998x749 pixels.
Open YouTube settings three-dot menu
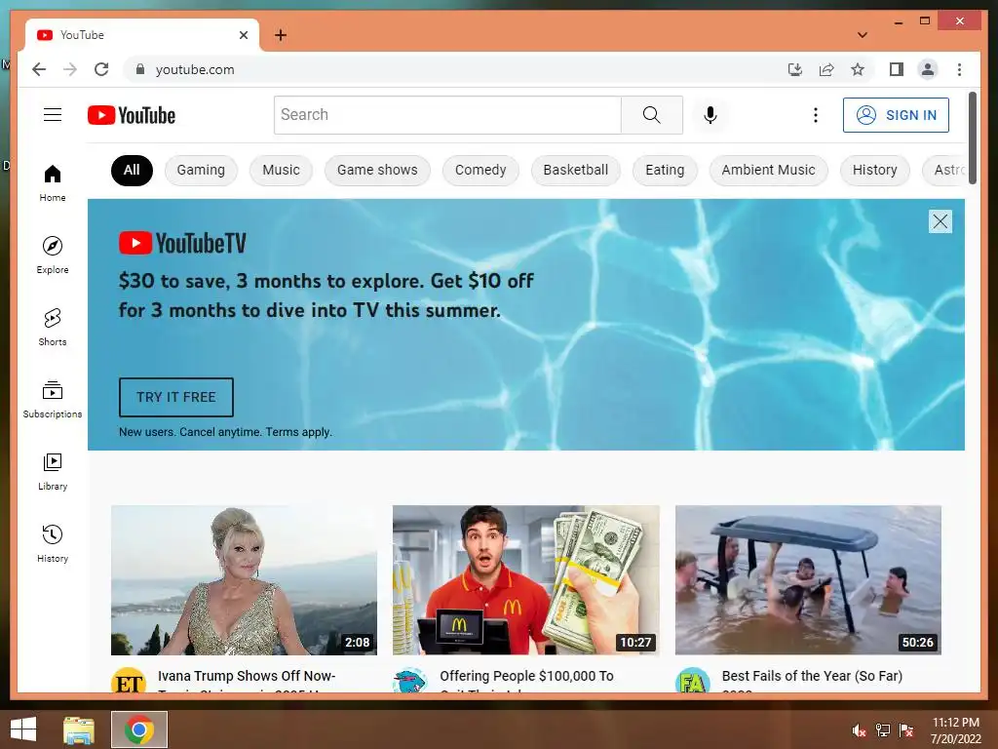point(816,115)
